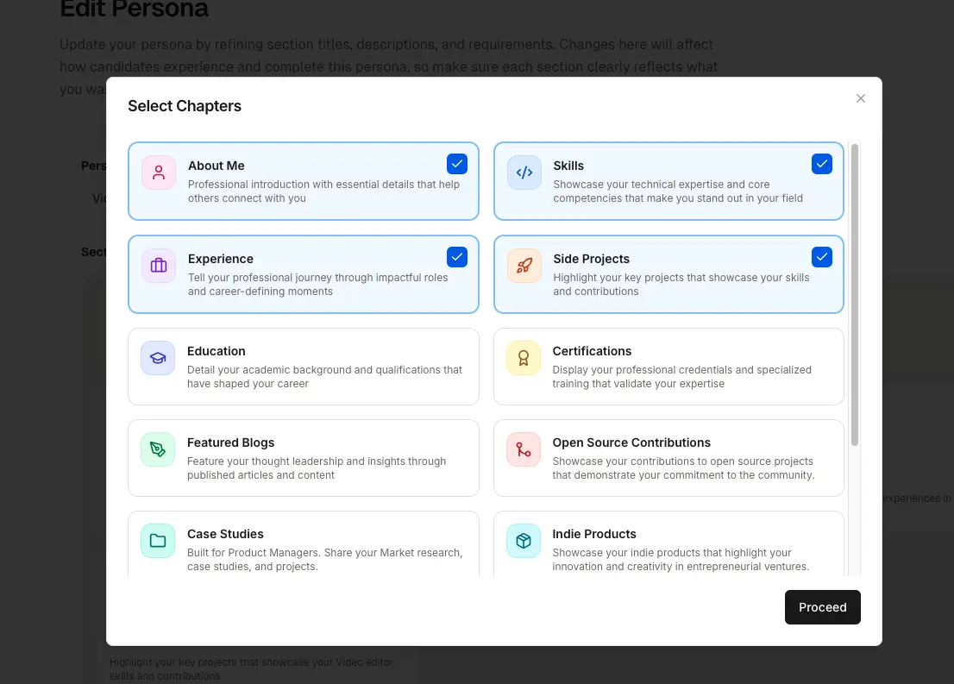Click the Indie Products box icon

[524, 541]
